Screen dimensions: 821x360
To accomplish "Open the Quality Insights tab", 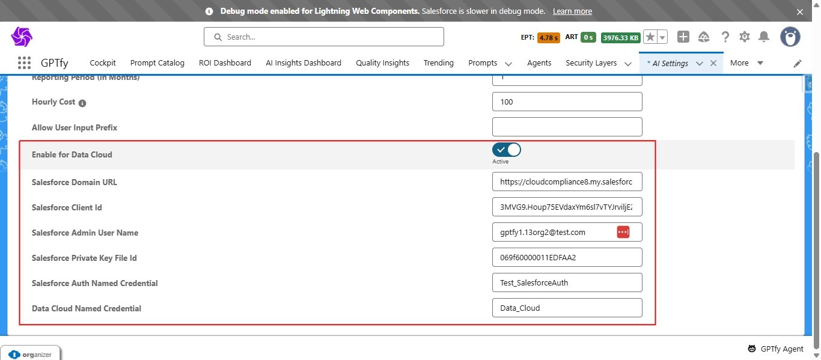I will 382,63.
